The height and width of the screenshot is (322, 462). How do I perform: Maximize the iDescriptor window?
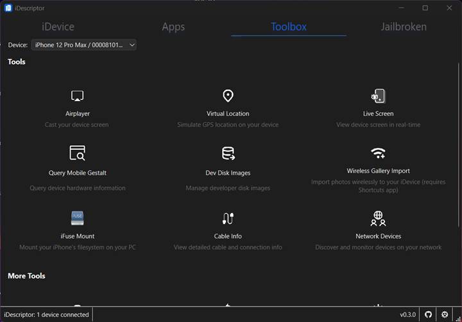point(425,8)
